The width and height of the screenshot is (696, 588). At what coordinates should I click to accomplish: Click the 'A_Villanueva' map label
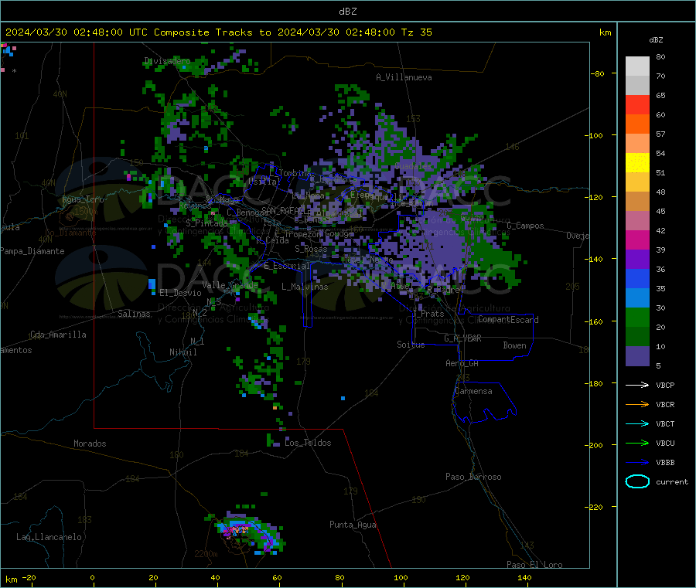(404, 77)
